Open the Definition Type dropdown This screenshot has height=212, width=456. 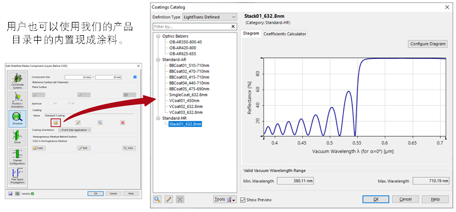pyautogui.click(x=210, y=17)
